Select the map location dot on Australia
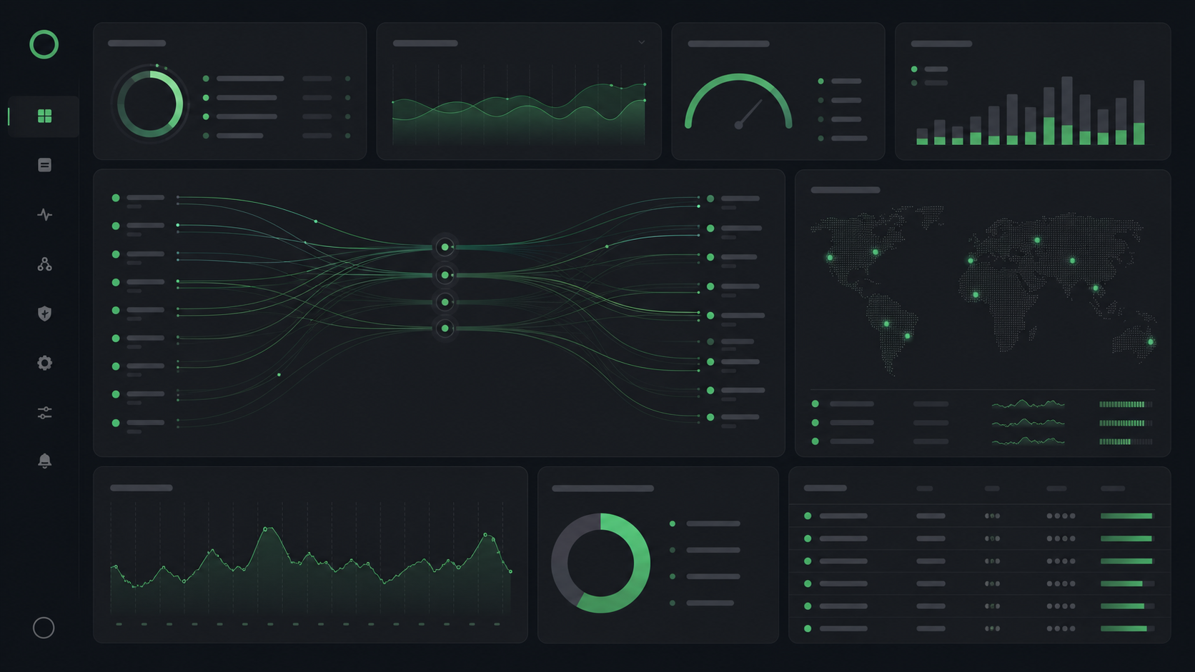The width and height of the screenshot is (1195, 672). coord(1151,342)
